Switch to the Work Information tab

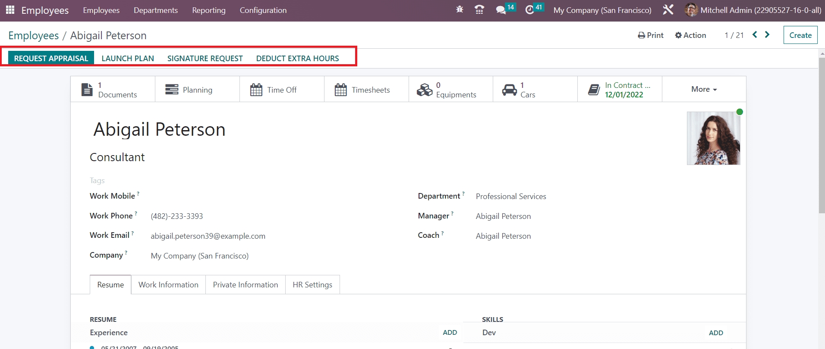(x=168, y=285)
